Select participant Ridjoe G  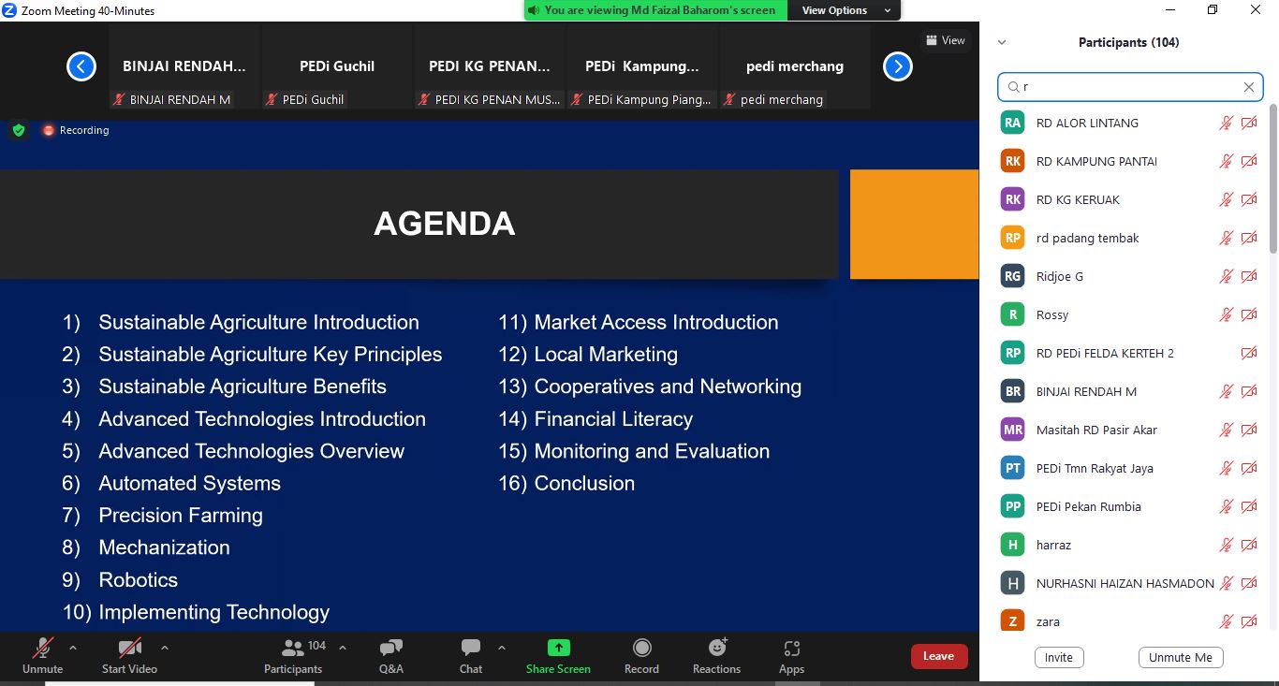pyautogui.click(x=1129, y=276)
